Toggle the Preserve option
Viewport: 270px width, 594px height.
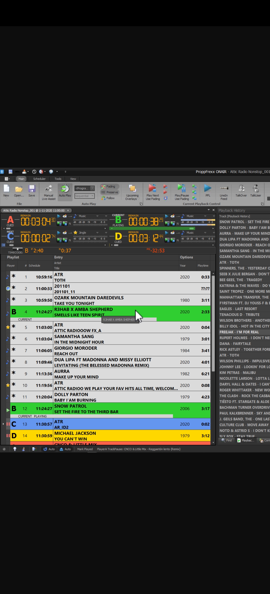[109, 192]
